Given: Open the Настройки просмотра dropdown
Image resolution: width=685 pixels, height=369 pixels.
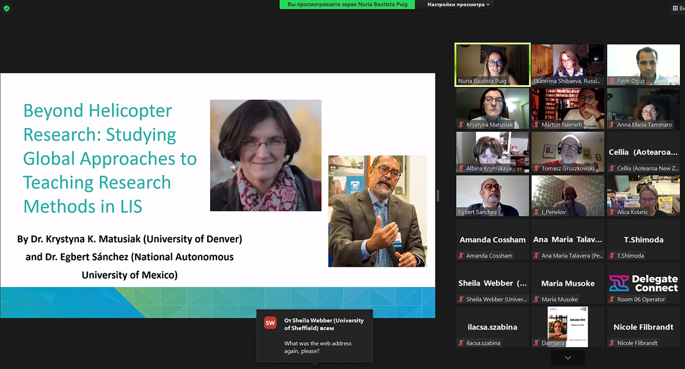Looking at the screenshot, I should click(459, 5).
